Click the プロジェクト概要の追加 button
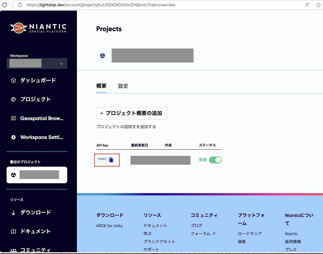 click(x=132, y=113)
